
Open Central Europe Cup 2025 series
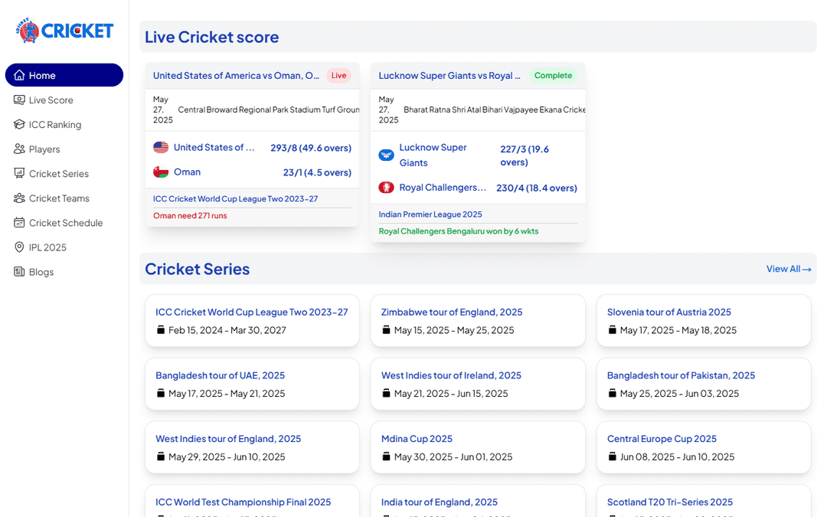(x=662, y=438)
